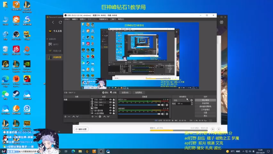The height and width of the screenshot is (154, 273).
Task: Open the scene transition type dropdown
Action: tap(181, 100)
